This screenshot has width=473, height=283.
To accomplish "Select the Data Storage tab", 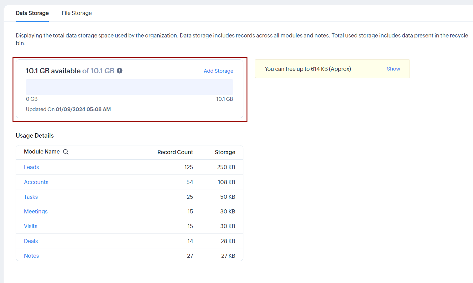I will [32, 13].
